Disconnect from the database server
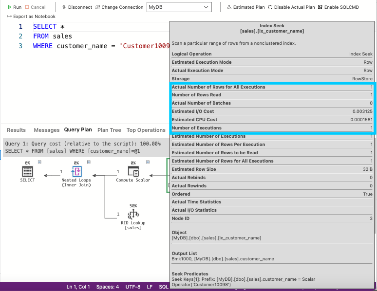This screenshot has height=291, width=377. [77, 7]
